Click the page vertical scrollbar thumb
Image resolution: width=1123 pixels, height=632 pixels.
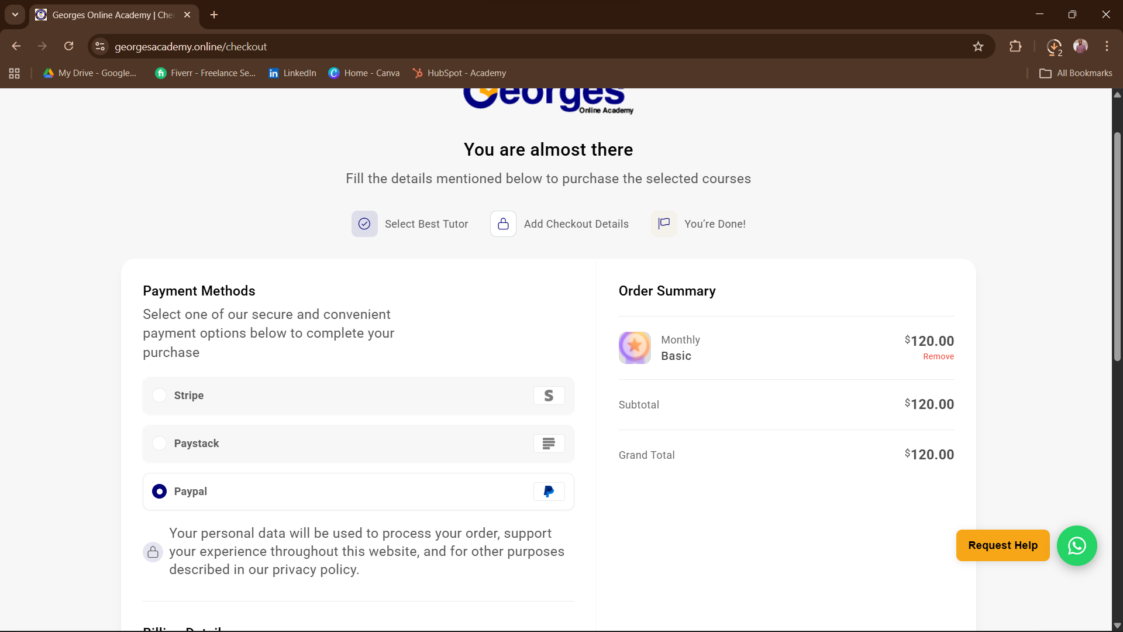tap(1117, 246)
